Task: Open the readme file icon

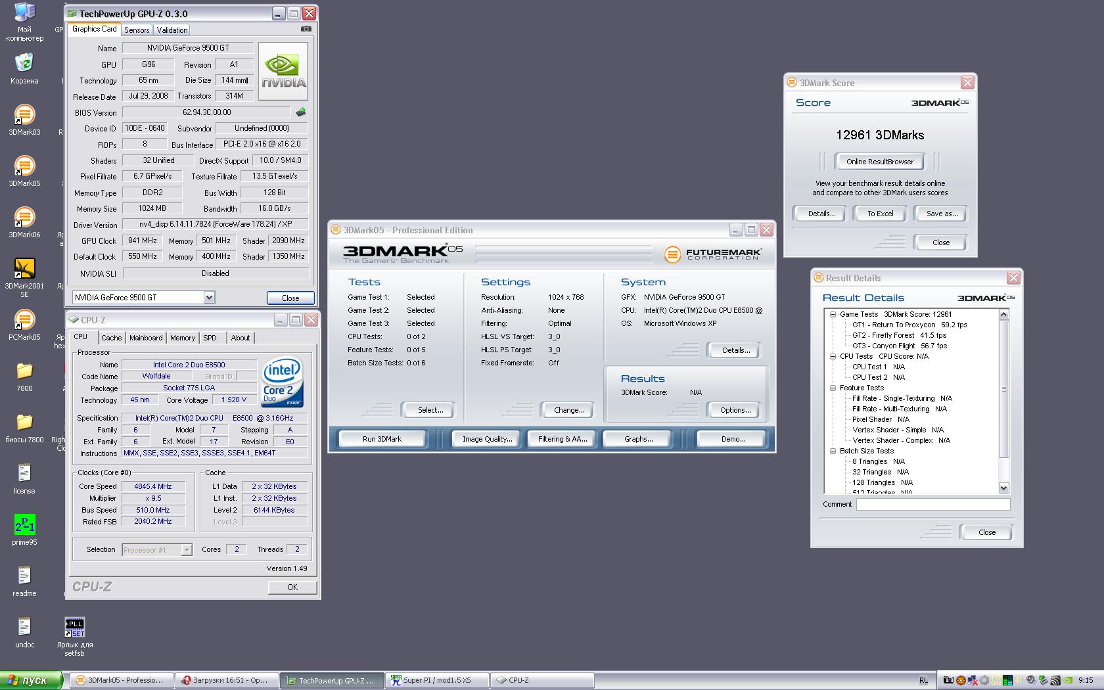Action: 24,576
